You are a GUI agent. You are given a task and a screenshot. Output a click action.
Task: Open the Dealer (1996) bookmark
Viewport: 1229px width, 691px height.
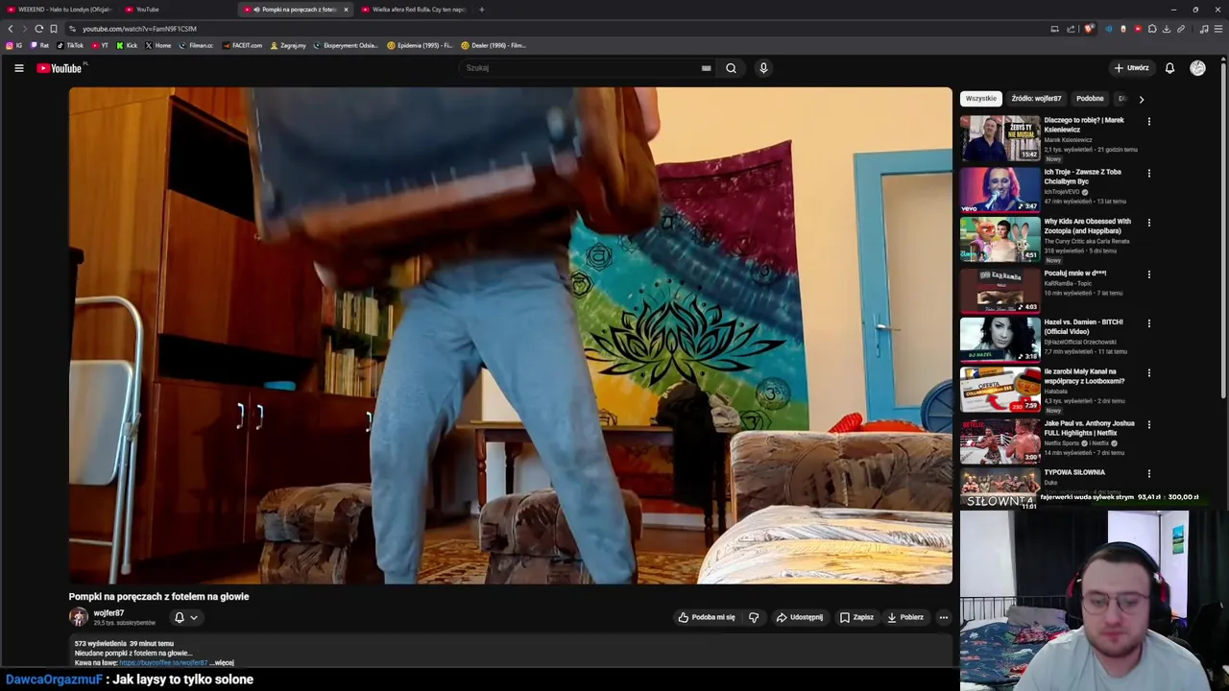(x=494, y=45)
